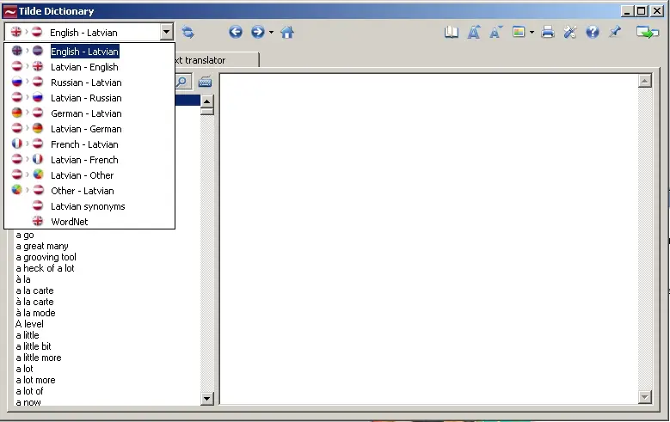Screen dimensions: 670x422
Task: Select 'a great many' in the word list
Action: click(x=42, y=246)
